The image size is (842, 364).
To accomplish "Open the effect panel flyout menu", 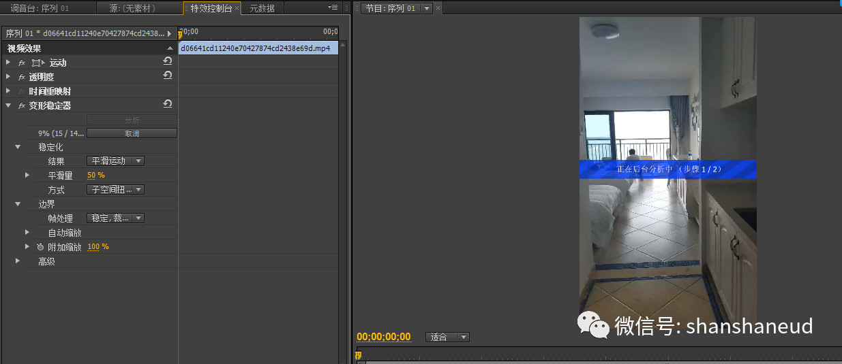I will (333, 7).
